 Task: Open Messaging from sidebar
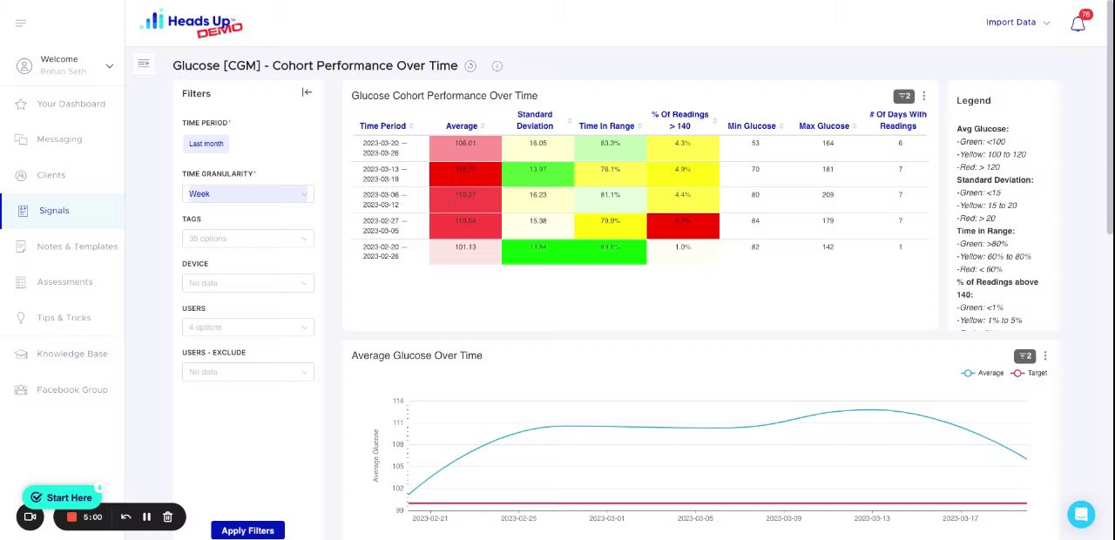[x=62, y=139]
